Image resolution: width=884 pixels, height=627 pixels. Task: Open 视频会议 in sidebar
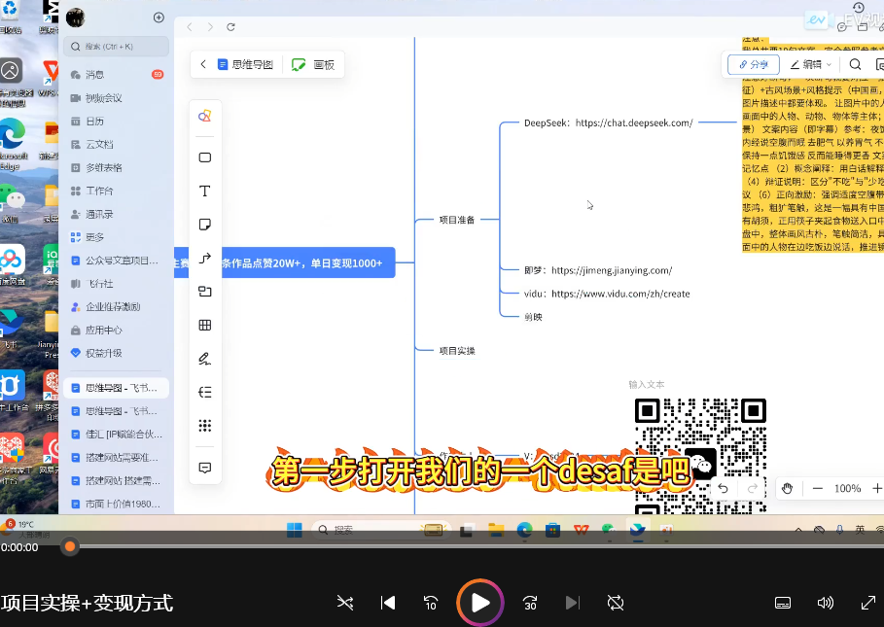(x=117, y=98)
